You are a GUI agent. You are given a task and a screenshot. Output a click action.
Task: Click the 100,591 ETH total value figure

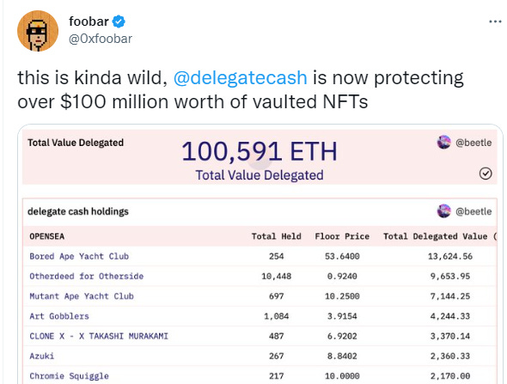(260, 151)
